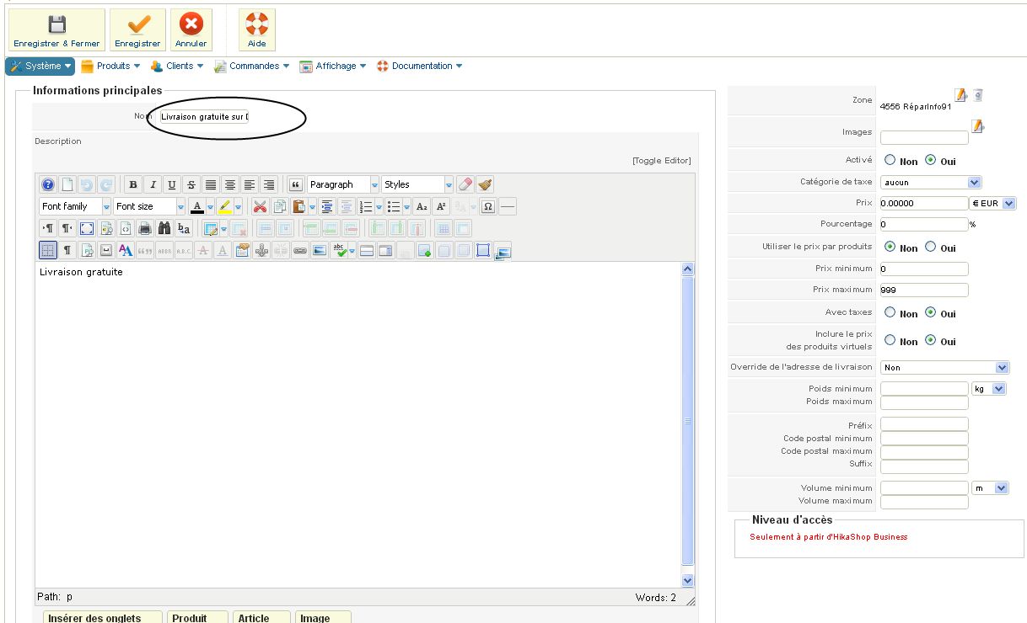The width and height of the screenshot is (1027, 623).
Task: Set Avec taxes to Non
Action: click(x=890, y=313)
